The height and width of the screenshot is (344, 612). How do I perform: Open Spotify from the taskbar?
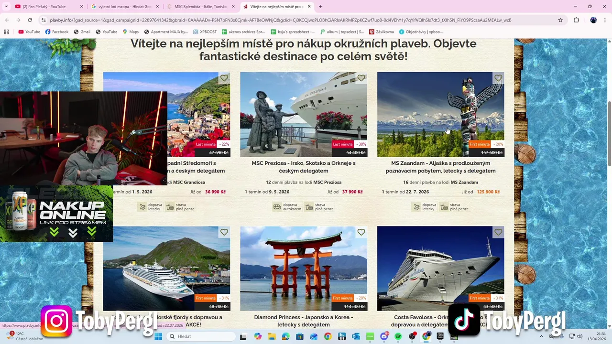click(x=398, y=336)
